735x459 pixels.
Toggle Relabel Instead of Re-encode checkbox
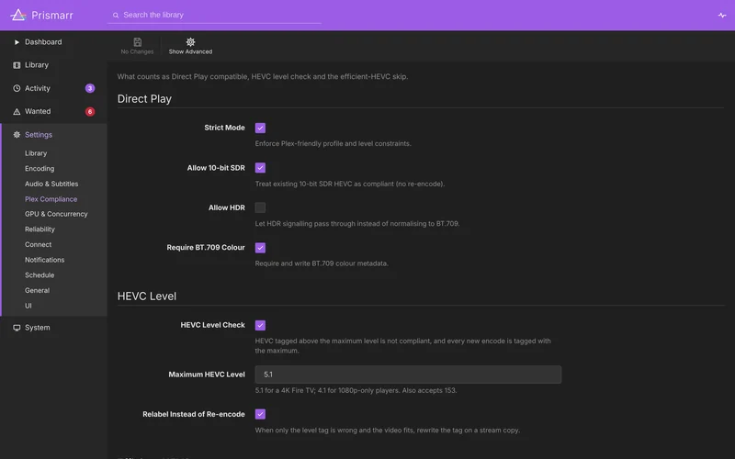[260, 414]
